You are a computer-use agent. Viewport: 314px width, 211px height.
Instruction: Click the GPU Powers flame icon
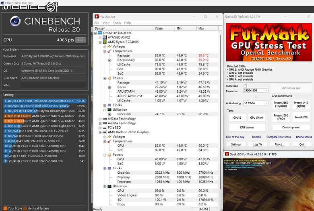109,155
